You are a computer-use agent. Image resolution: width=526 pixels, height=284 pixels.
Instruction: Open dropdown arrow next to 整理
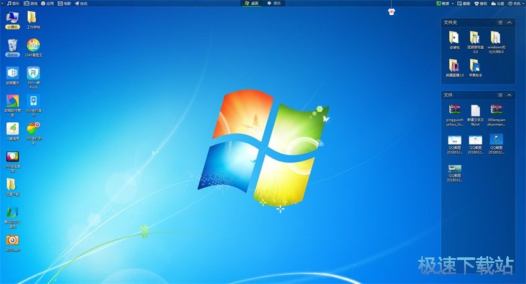coord(452,3)
